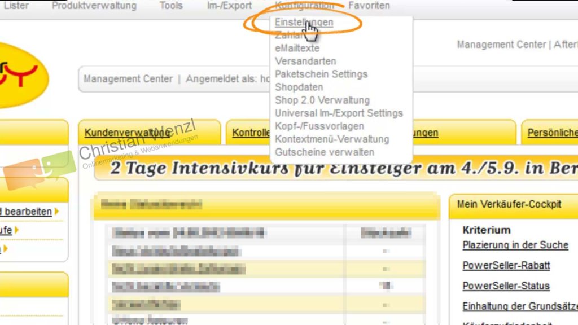Open the Tools menu in top bar
Screen dimensions: 578x325
click(x=171, y=6)
